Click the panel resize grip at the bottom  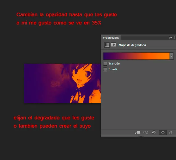coord(141,136)
